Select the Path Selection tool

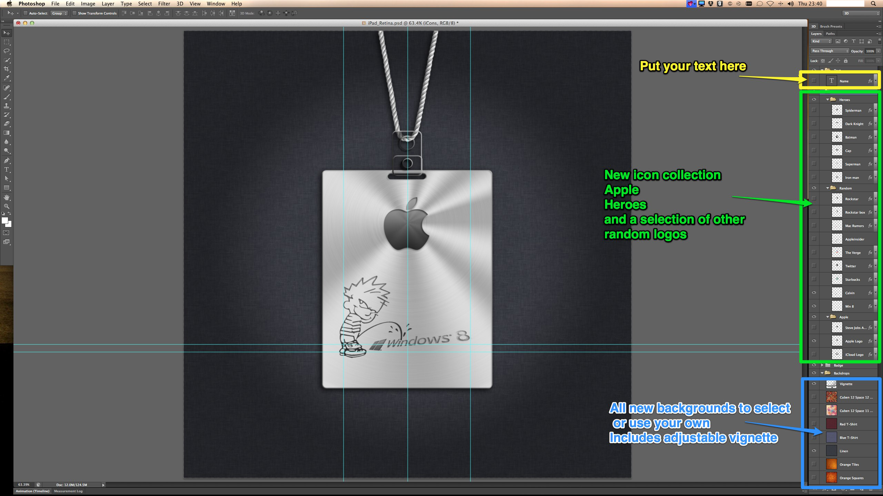(7, 178)
